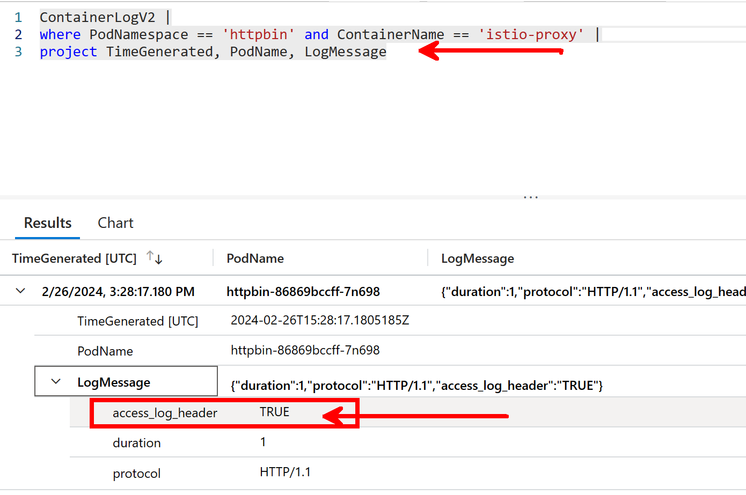746x495 pixels.
Task: Click the expanded LogMessage JSON value text
Action: [x=416, y=386]
